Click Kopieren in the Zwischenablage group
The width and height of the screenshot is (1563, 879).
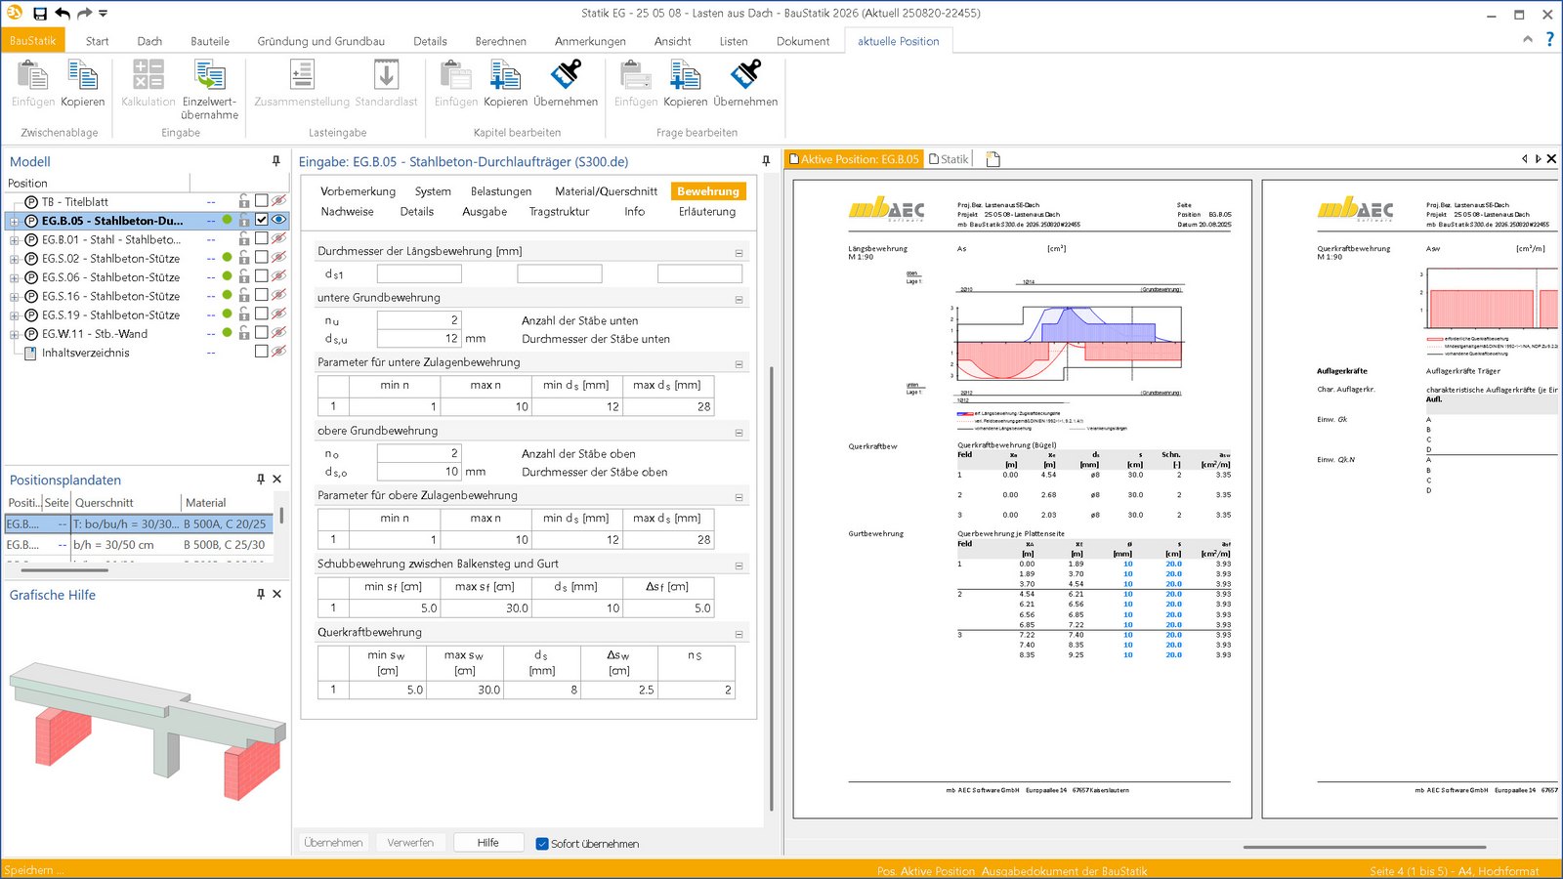coord(82,83)
